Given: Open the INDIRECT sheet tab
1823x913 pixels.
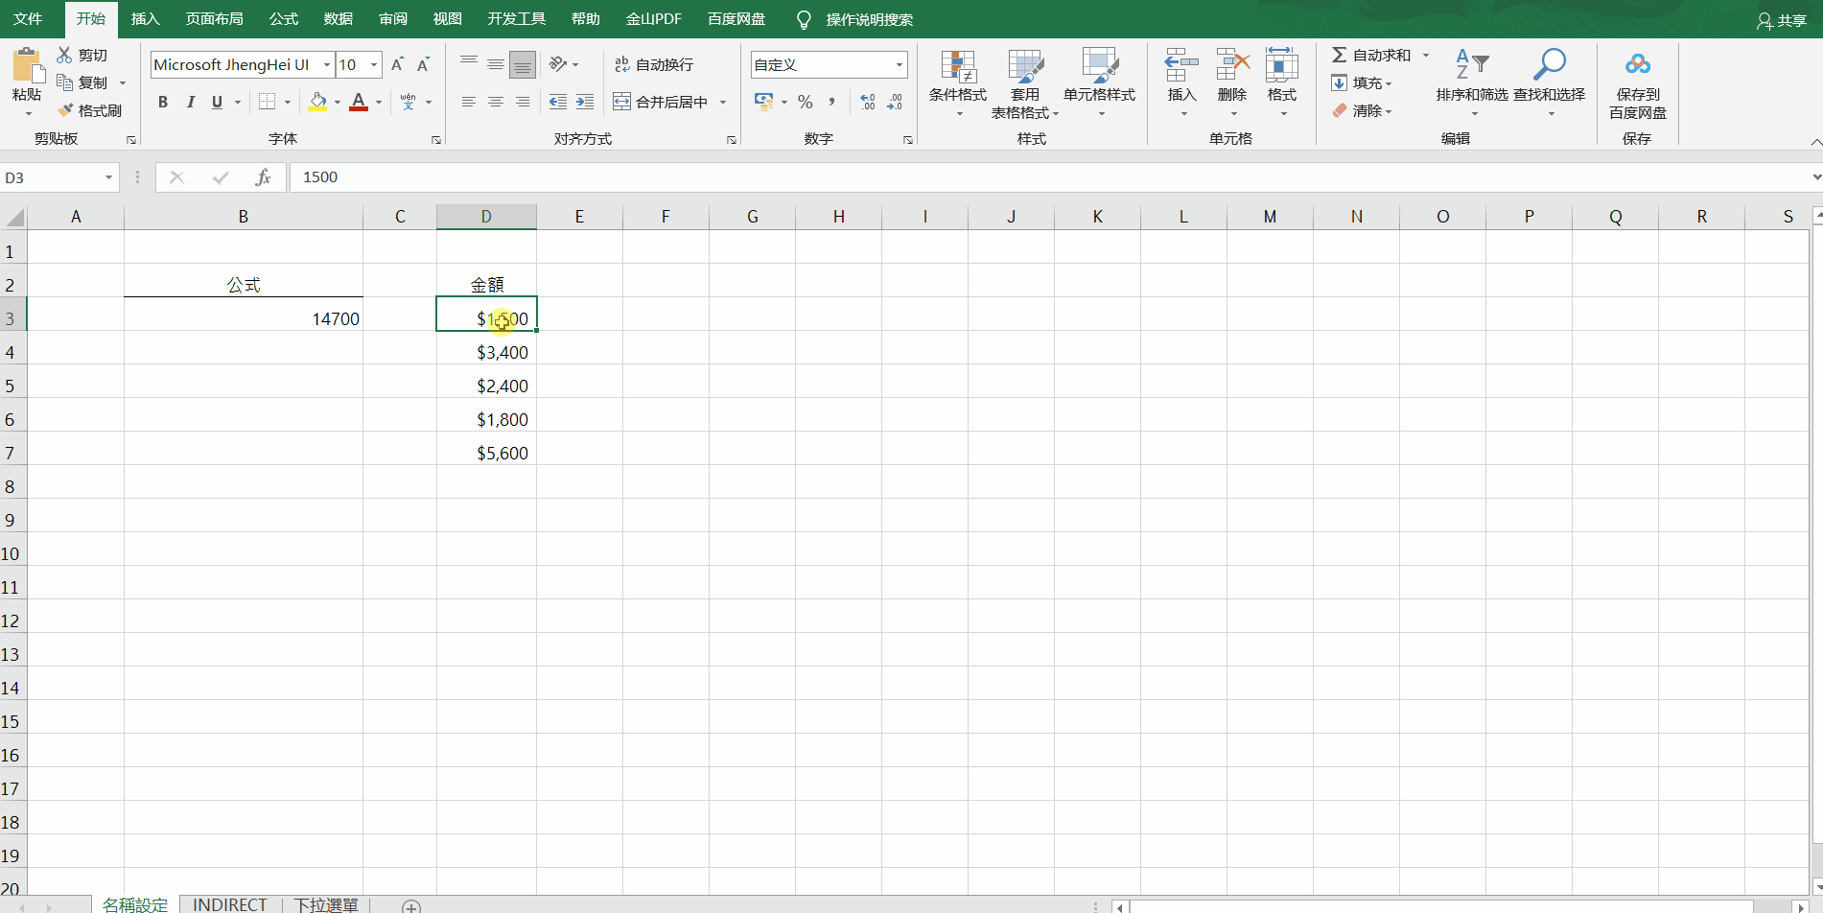Looking at the screenshot, I should (230, 904).
